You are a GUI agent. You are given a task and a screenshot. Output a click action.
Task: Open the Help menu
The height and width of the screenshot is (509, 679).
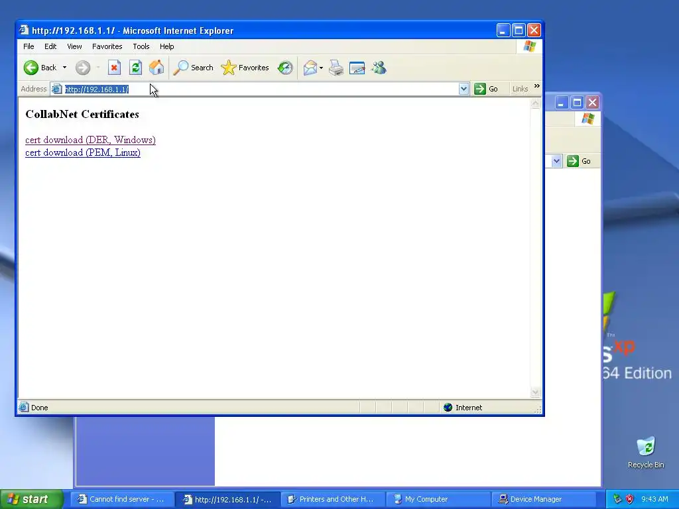pos(166,46)
